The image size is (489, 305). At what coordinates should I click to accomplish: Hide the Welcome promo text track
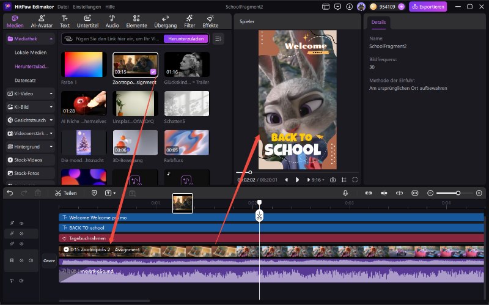[x=22, y=223]
